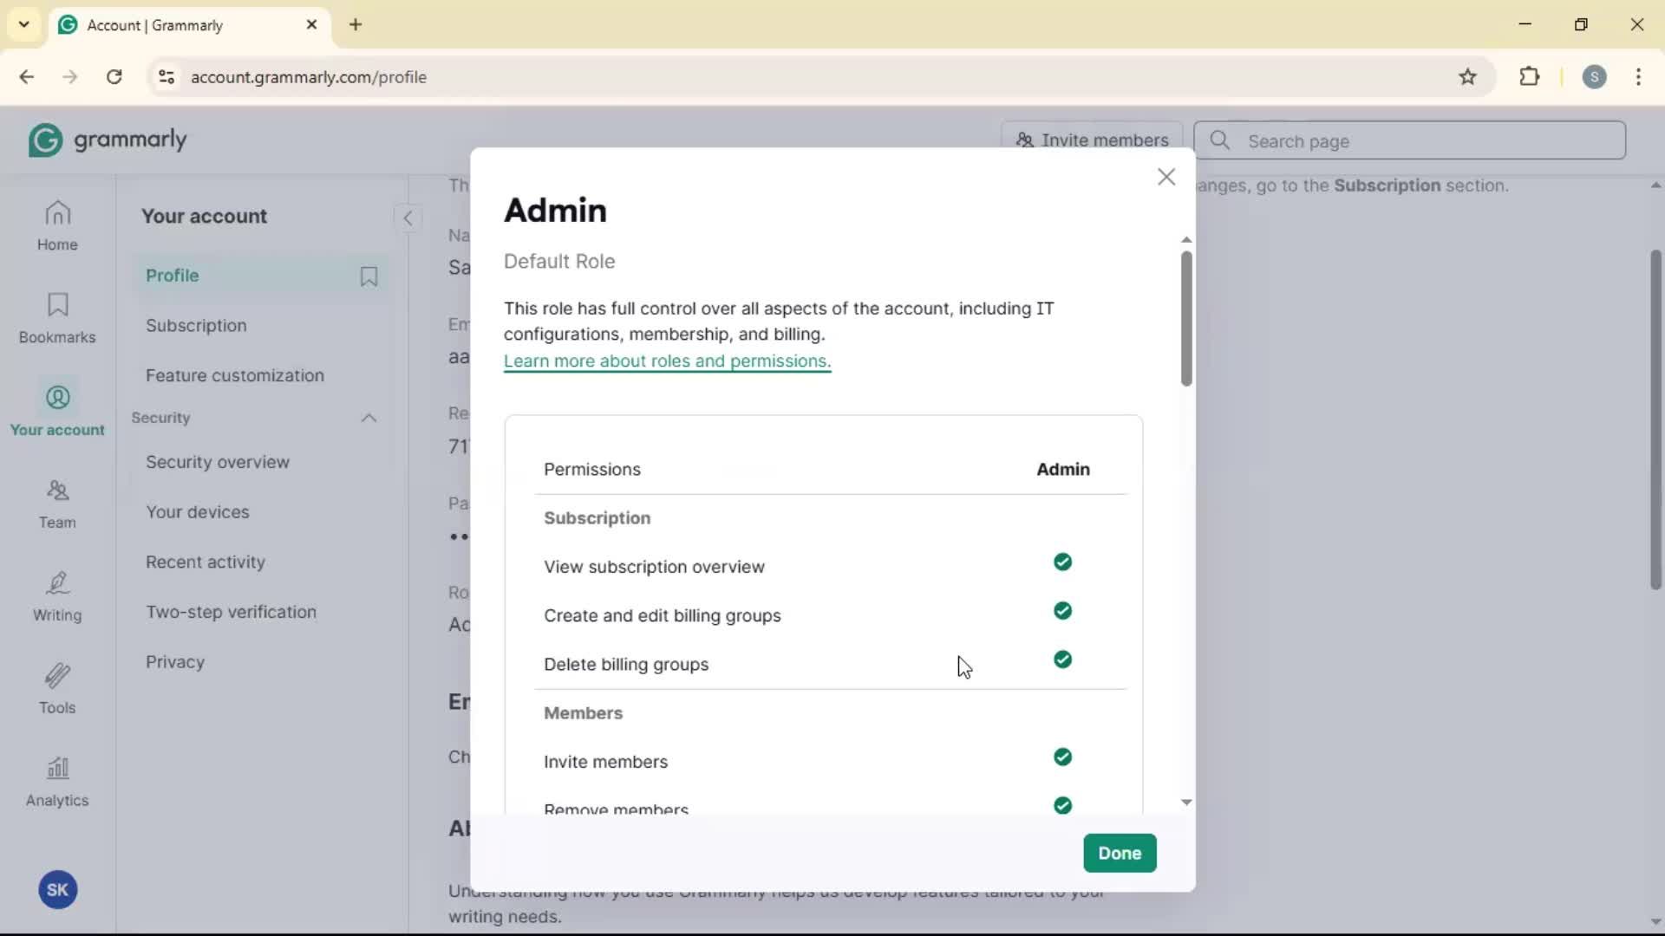
Task: Click Invite members permission checkmark
Action: 1062,757
